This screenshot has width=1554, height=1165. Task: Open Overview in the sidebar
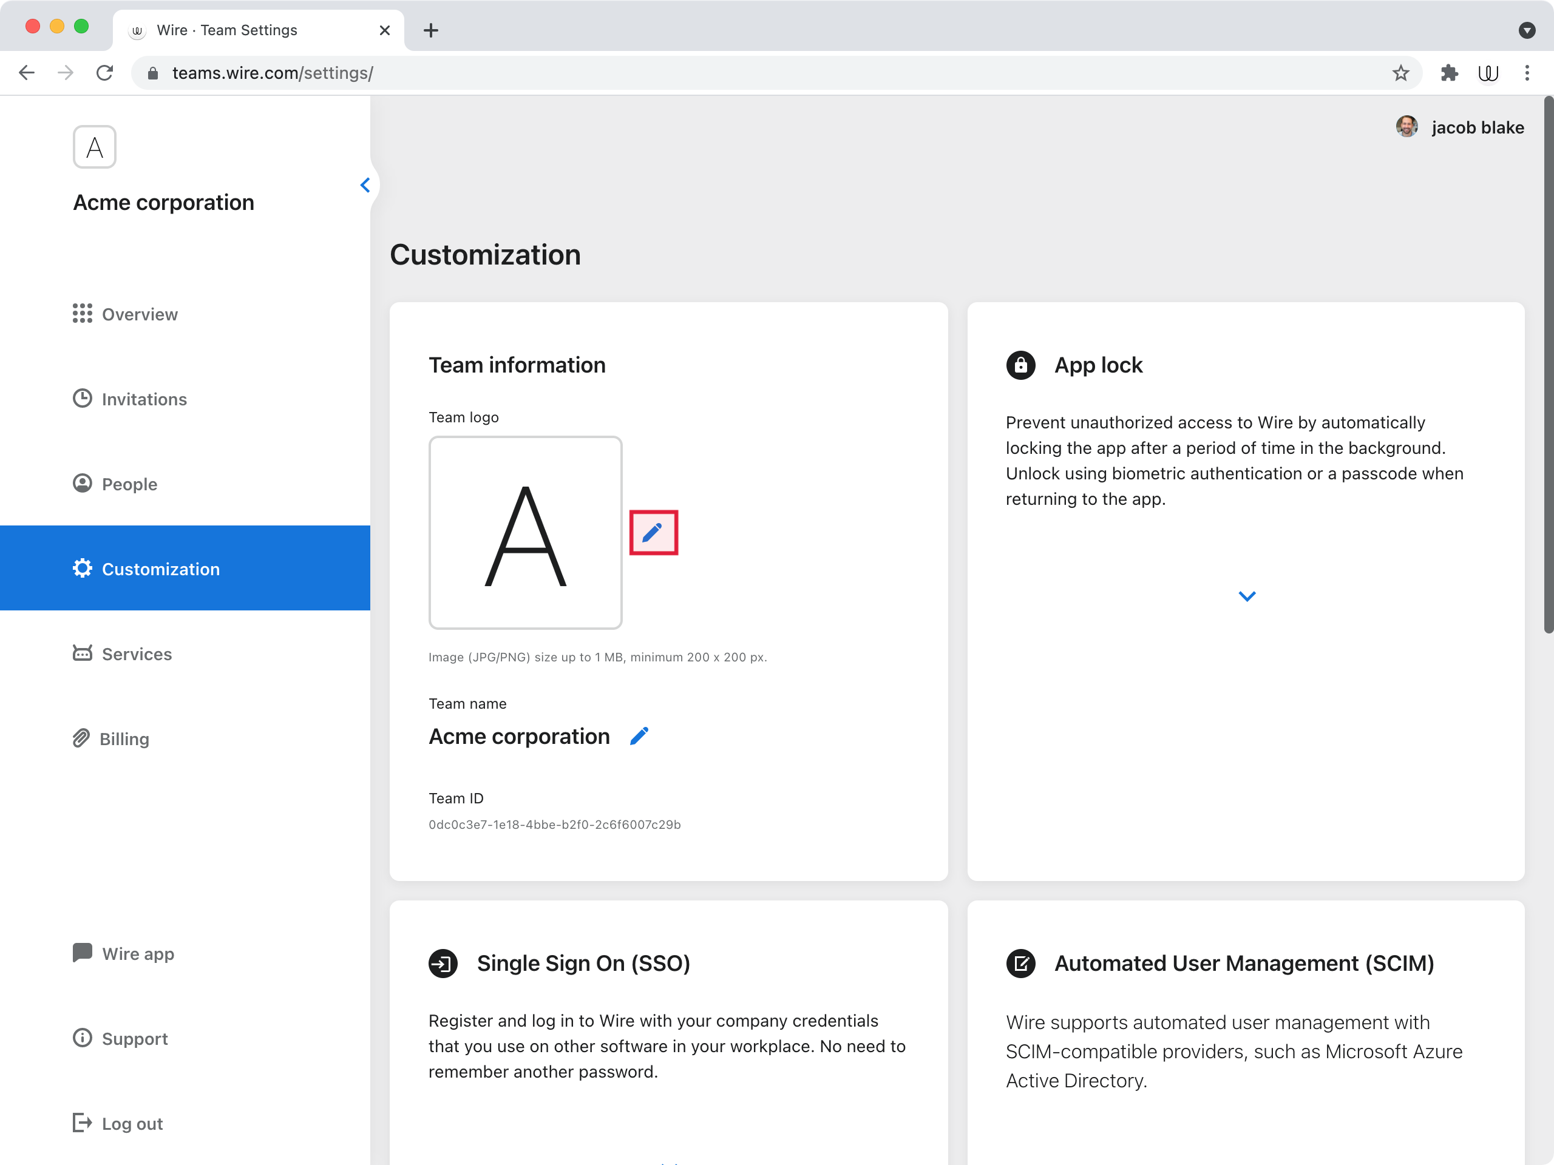(x=185, y=314)
